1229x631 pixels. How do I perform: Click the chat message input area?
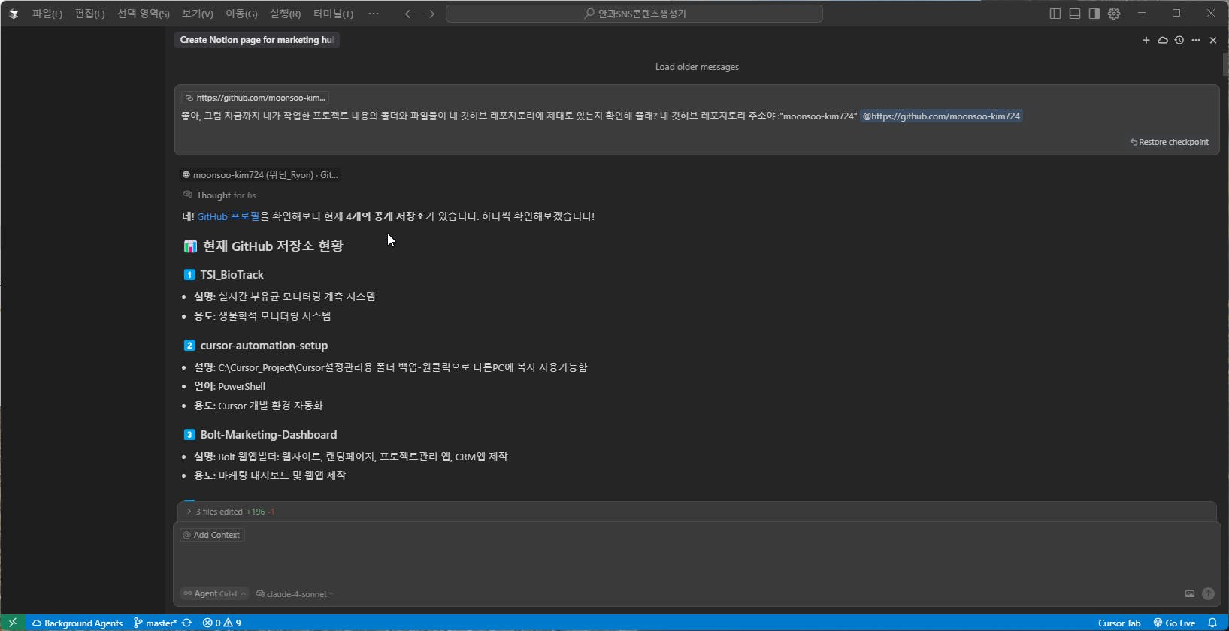point(697,563)
